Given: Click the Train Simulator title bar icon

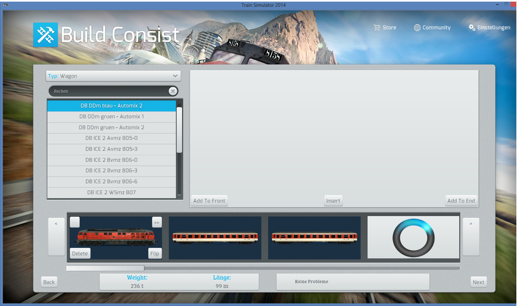Looking at the screenshot, I should tap(6, 5).
